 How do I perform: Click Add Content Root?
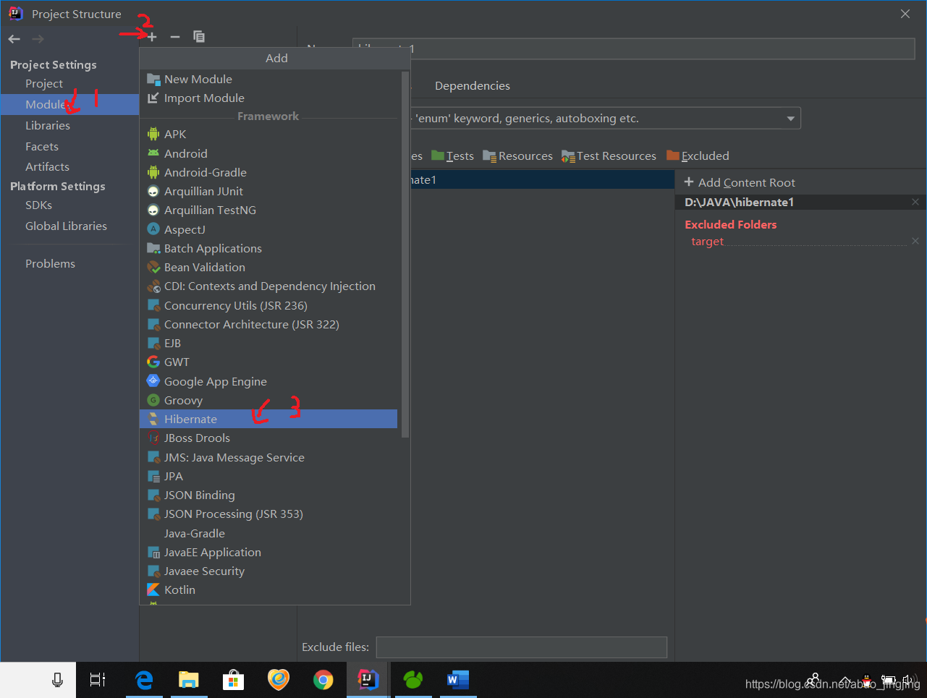tap(740, 182)
